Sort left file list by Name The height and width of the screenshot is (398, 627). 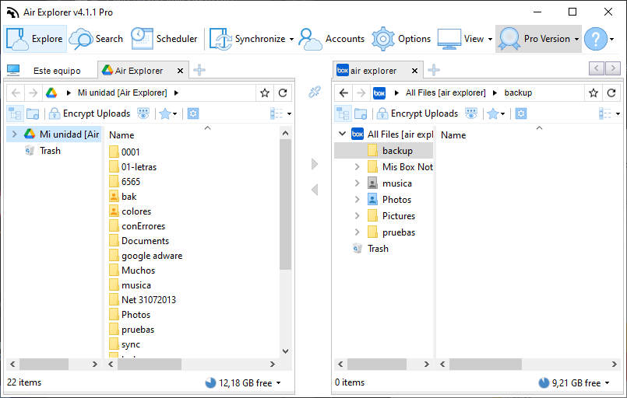(x=122, y=135)
